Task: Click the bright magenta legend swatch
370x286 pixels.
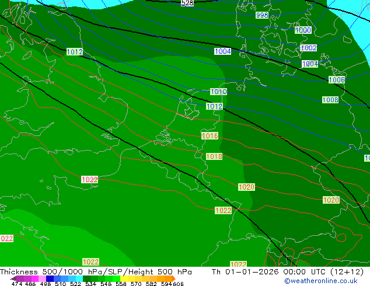Action: click(35, 278)
